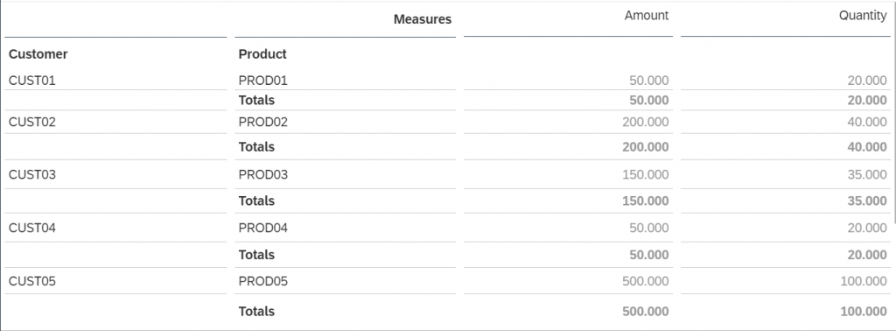Image resolution: width=896 pixels, height=331 pixels.
Task: Select the bold 500.000 total amount
Action: pos(645,312)
